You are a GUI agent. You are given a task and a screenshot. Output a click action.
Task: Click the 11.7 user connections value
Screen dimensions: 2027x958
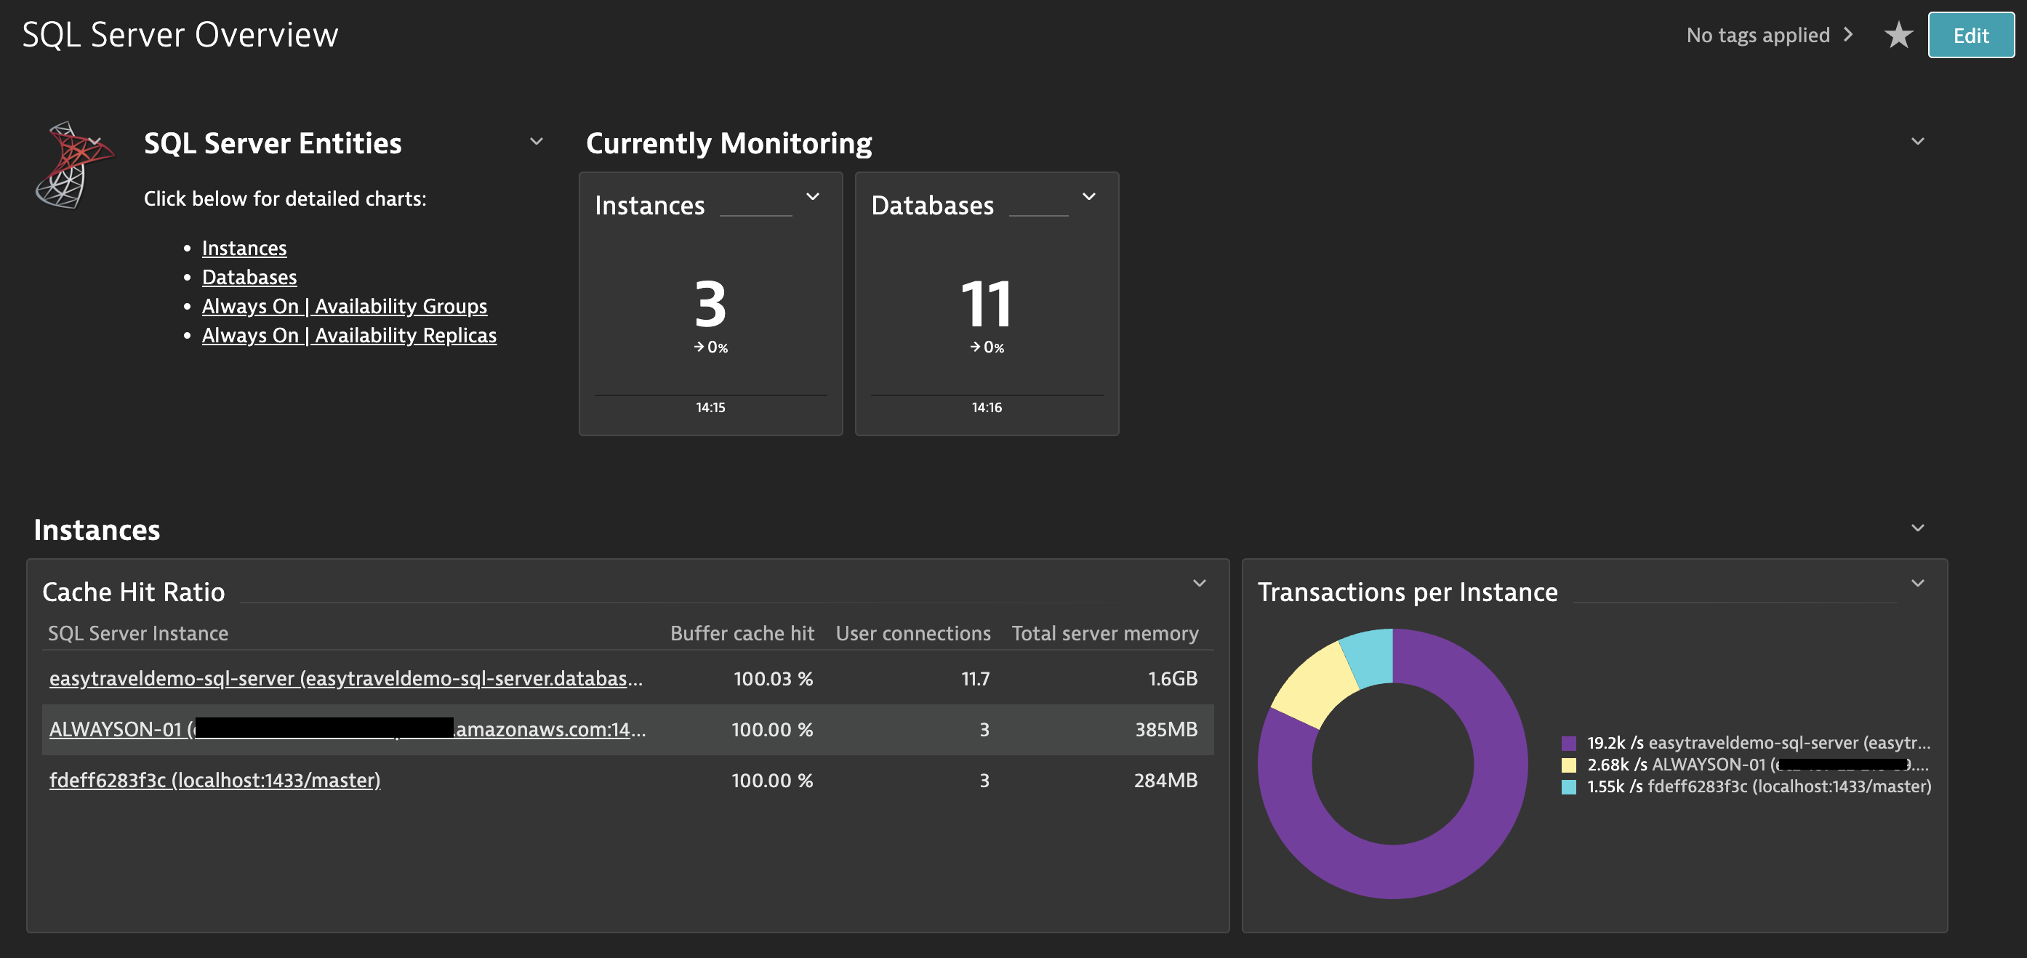pos(975,679)
